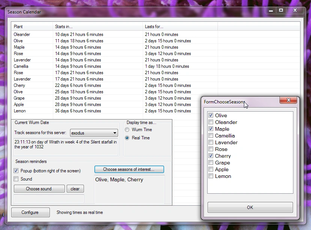This screenshot has width=311, height=230.
Task: Tick the Olive checkbox in FormChooseSeasons
Action: pyautogui.click(x=211, y=115)
